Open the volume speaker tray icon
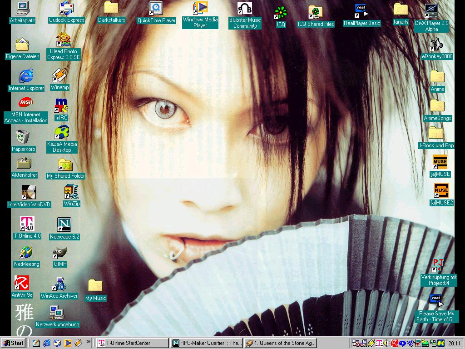 pos(386,343)
